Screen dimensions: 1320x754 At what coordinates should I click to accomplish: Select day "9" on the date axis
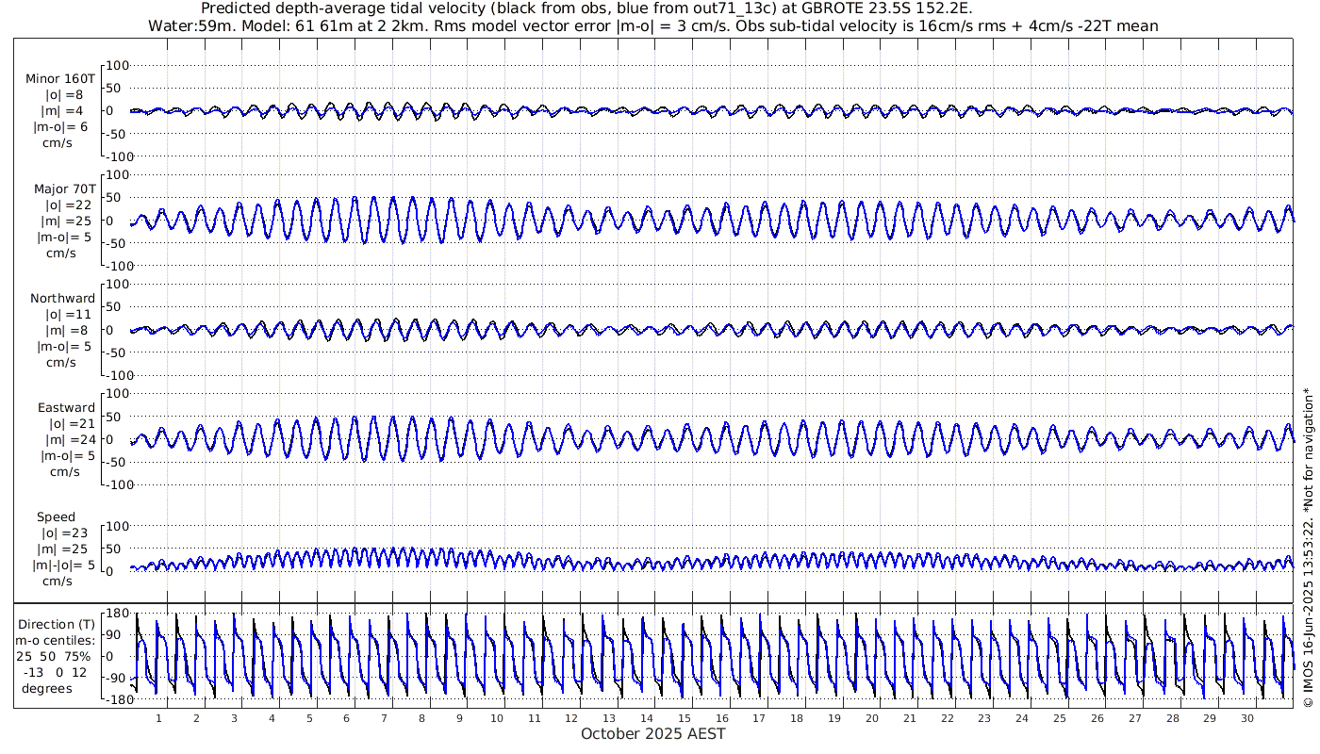tap(459, 718)
